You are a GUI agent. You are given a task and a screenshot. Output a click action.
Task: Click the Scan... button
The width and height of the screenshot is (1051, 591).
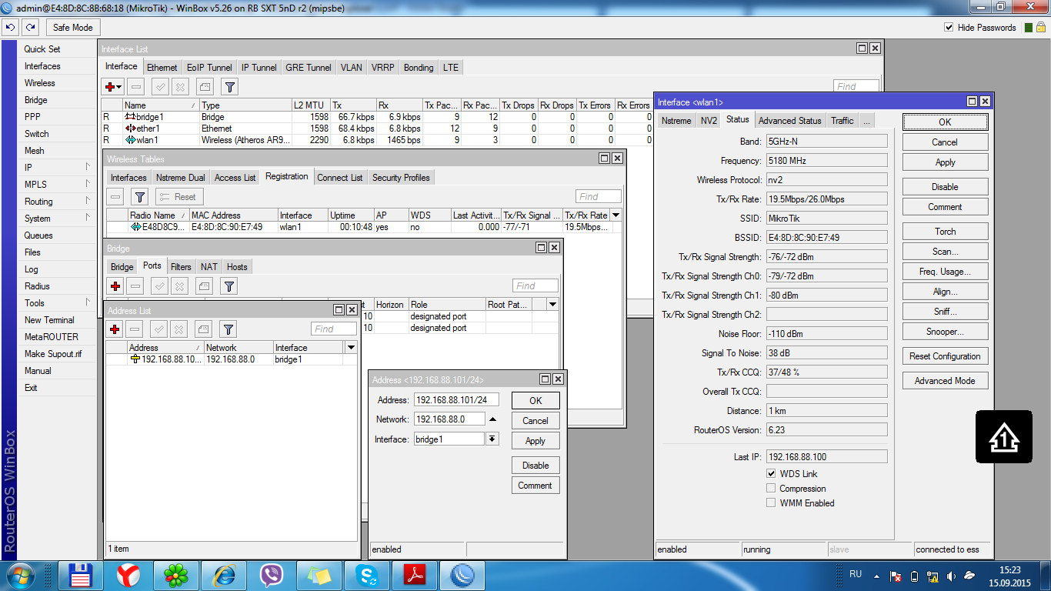945,252
